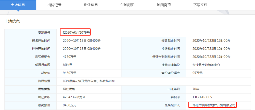Click the 挂牌申请单位 label cell

point(154,65)
